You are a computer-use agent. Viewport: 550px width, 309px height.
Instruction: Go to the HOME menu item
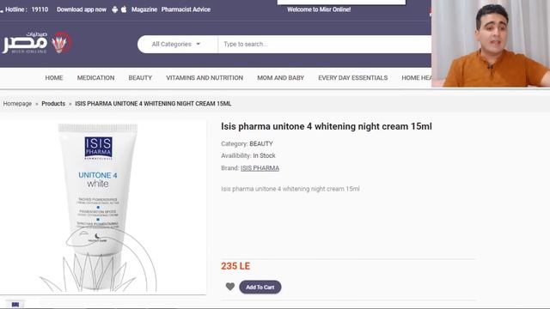[x=54, y=78]
